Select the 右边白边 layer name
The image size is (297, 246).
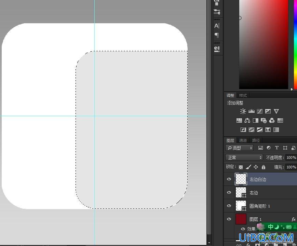pos(258,179)
